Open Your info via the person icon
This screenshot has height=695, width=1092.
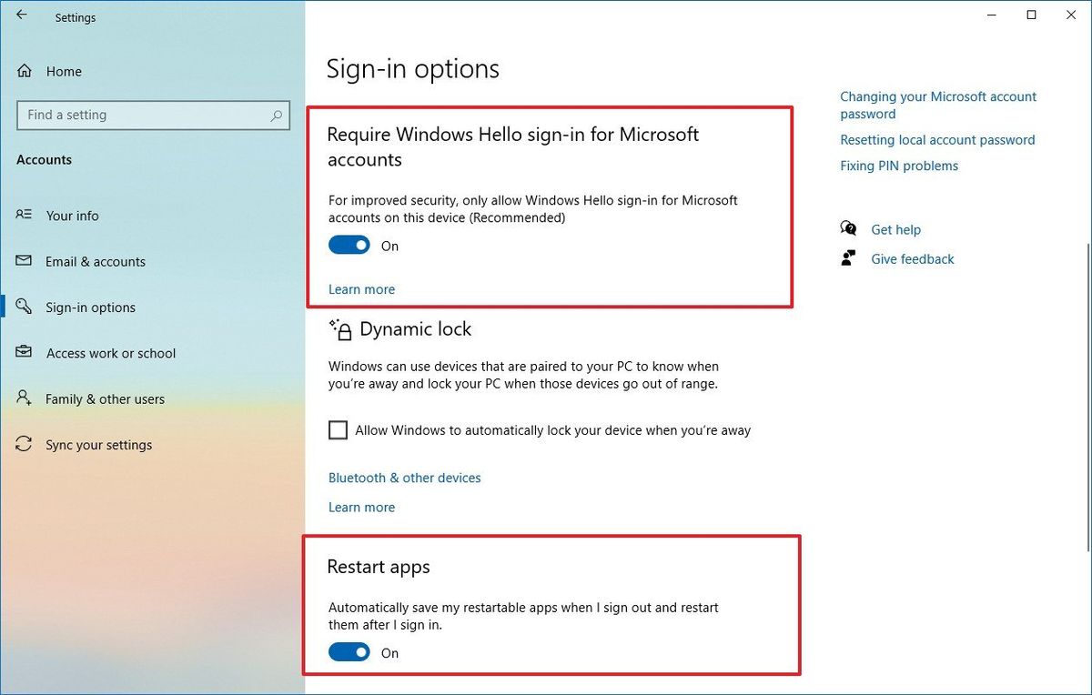point(21,216)
